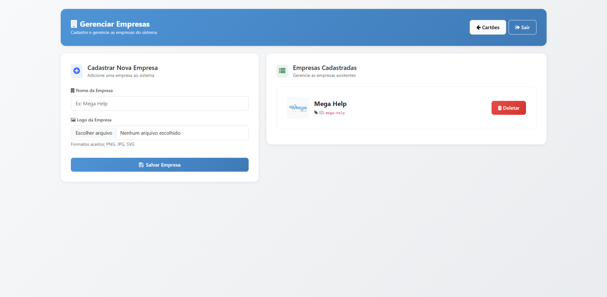Click the mega-help ID code text

pyautogui.click(x=335, y=113)
